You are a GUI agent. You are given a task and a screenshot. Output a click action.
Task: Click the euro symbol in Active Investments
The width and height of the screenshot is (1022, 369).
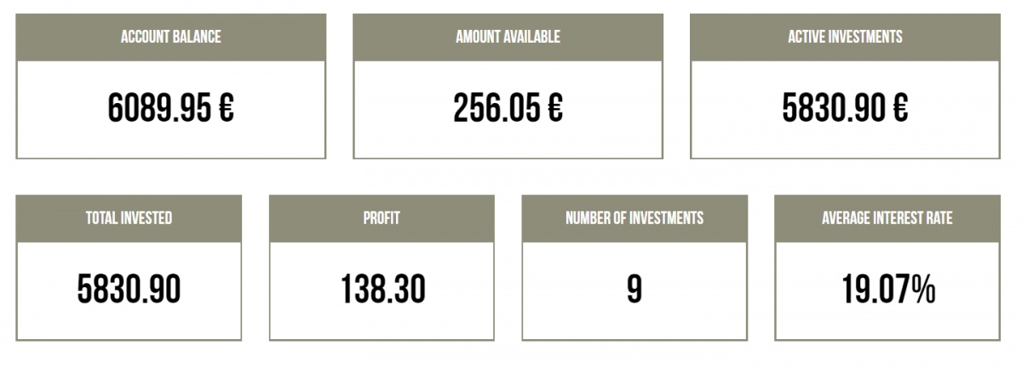coord(899,108)
